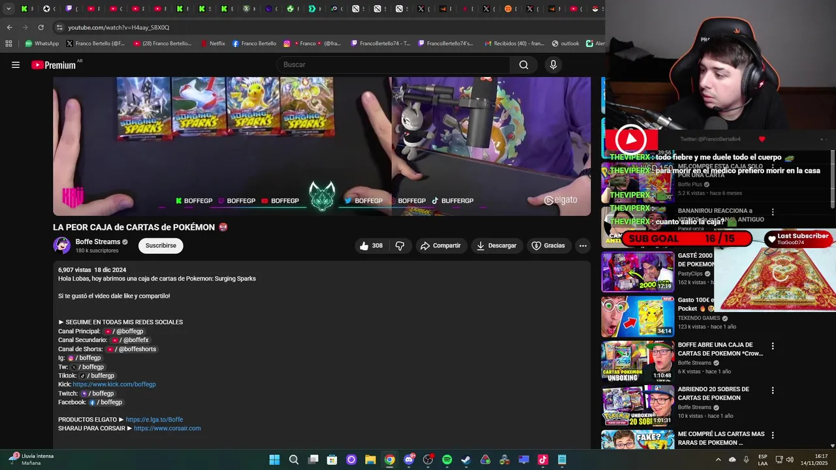
Task: Open options menu for BANANIROU REACCIONA video
Action: (x=773, y=212)
